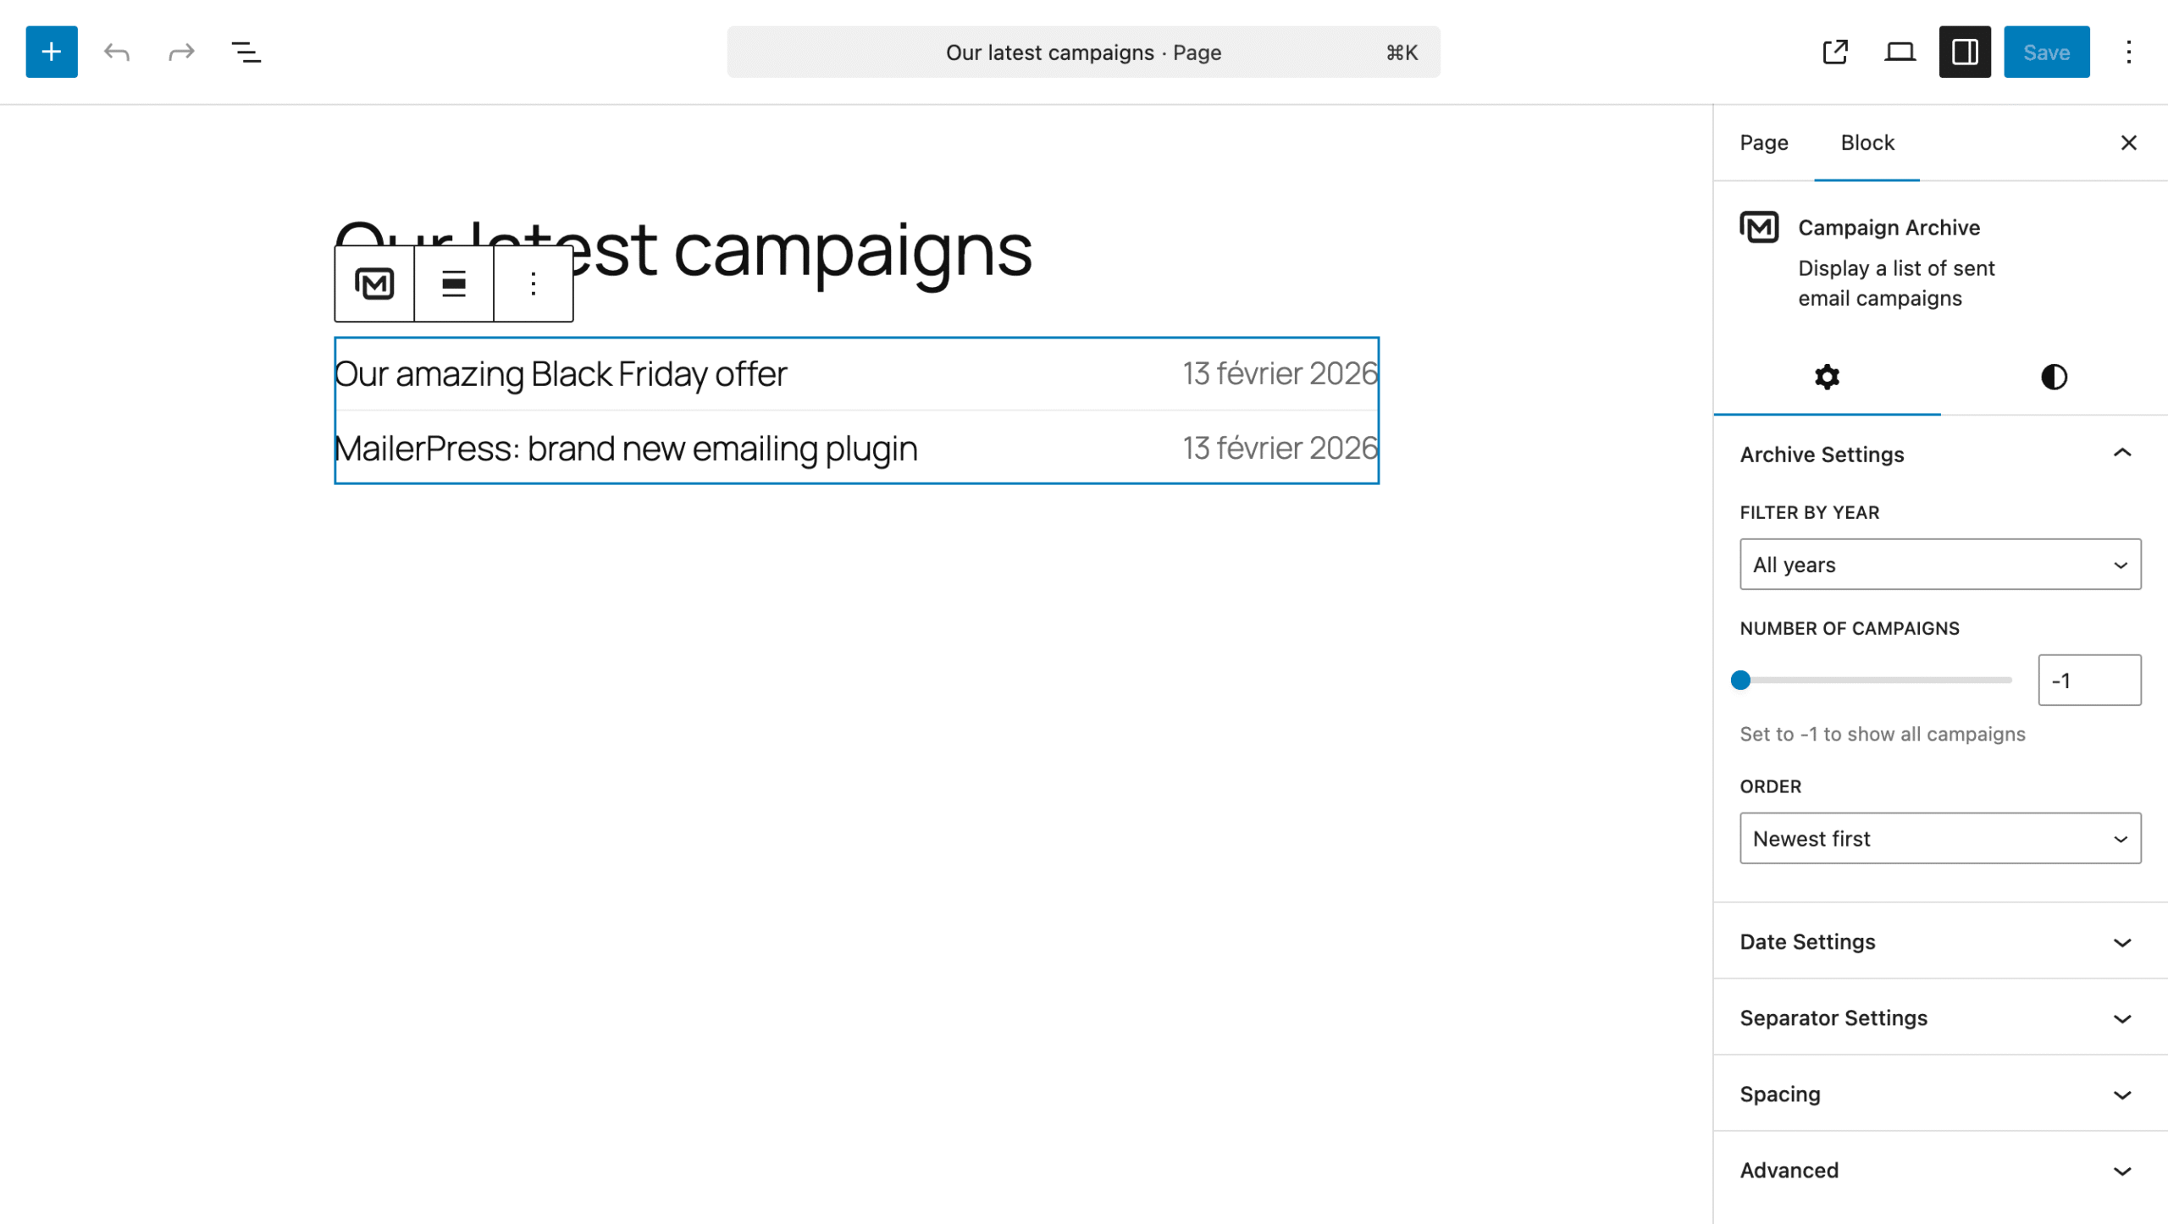The height and width of the screenshot is (1224, 2168).
Task: Switch to the Page tab
Action: tap(1763, 142)
